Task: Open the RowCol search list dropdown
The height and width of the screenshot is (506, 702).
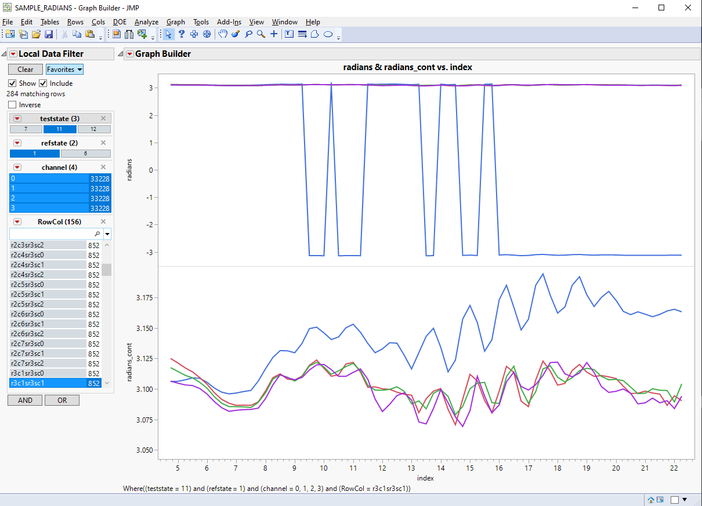Action: 107,234
